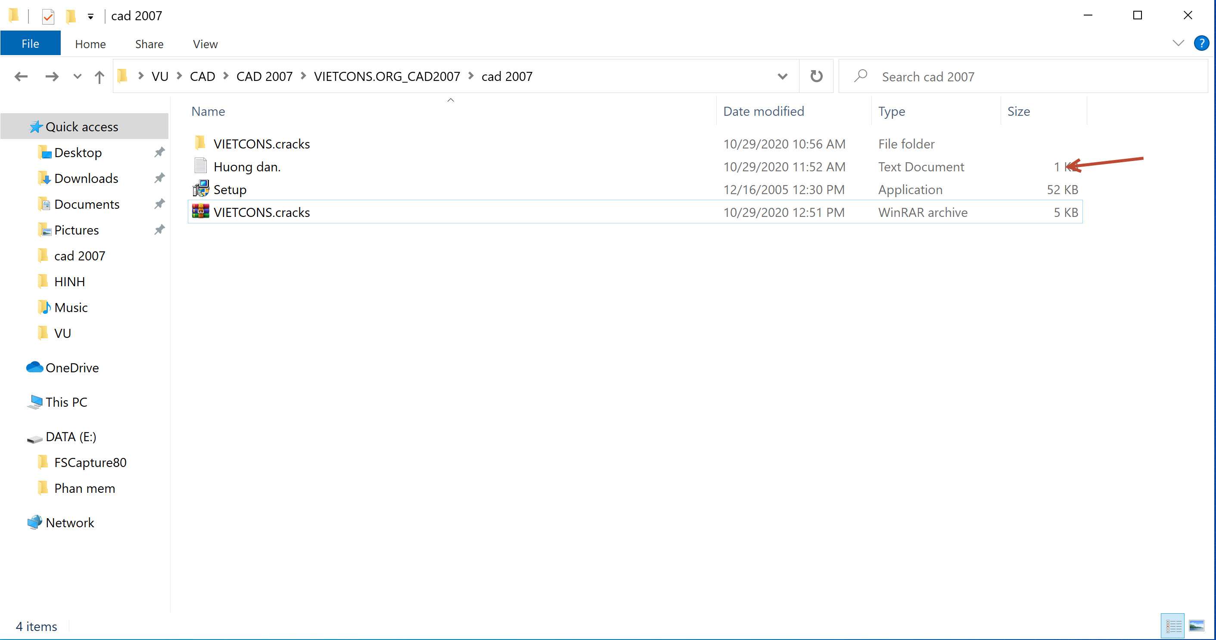Expand the address bar history dropdown
The width and height of the screenshot is (1216, 640).
[x=782, y=77]
